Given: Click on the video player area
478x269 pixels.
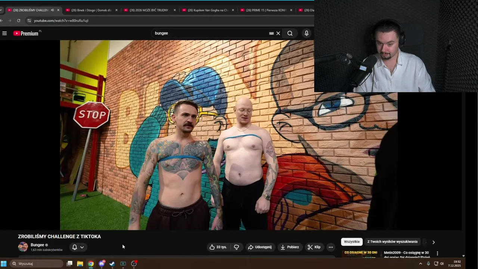Looking at the screenshot, I should (229, 135).
